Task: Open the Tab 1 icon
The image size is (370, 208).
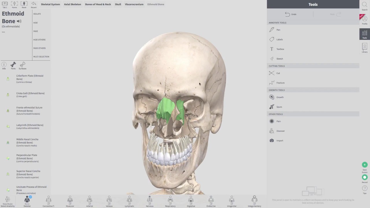Action: [x=5, y=4]
